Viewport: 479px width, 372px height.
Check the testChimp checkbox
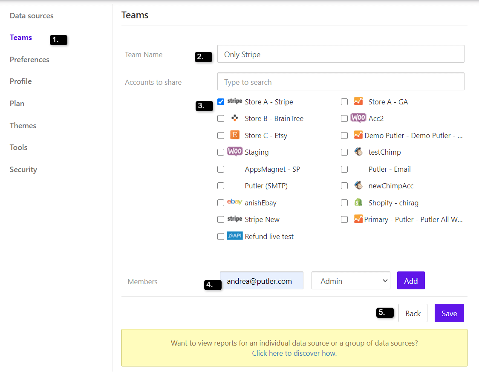pos(344,152)
